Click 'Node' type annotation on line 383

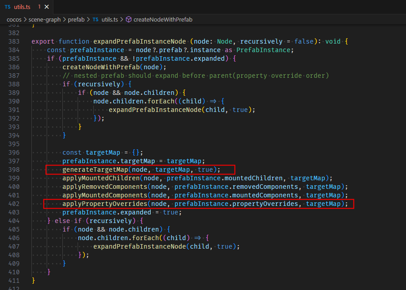[x=224, y=41]
